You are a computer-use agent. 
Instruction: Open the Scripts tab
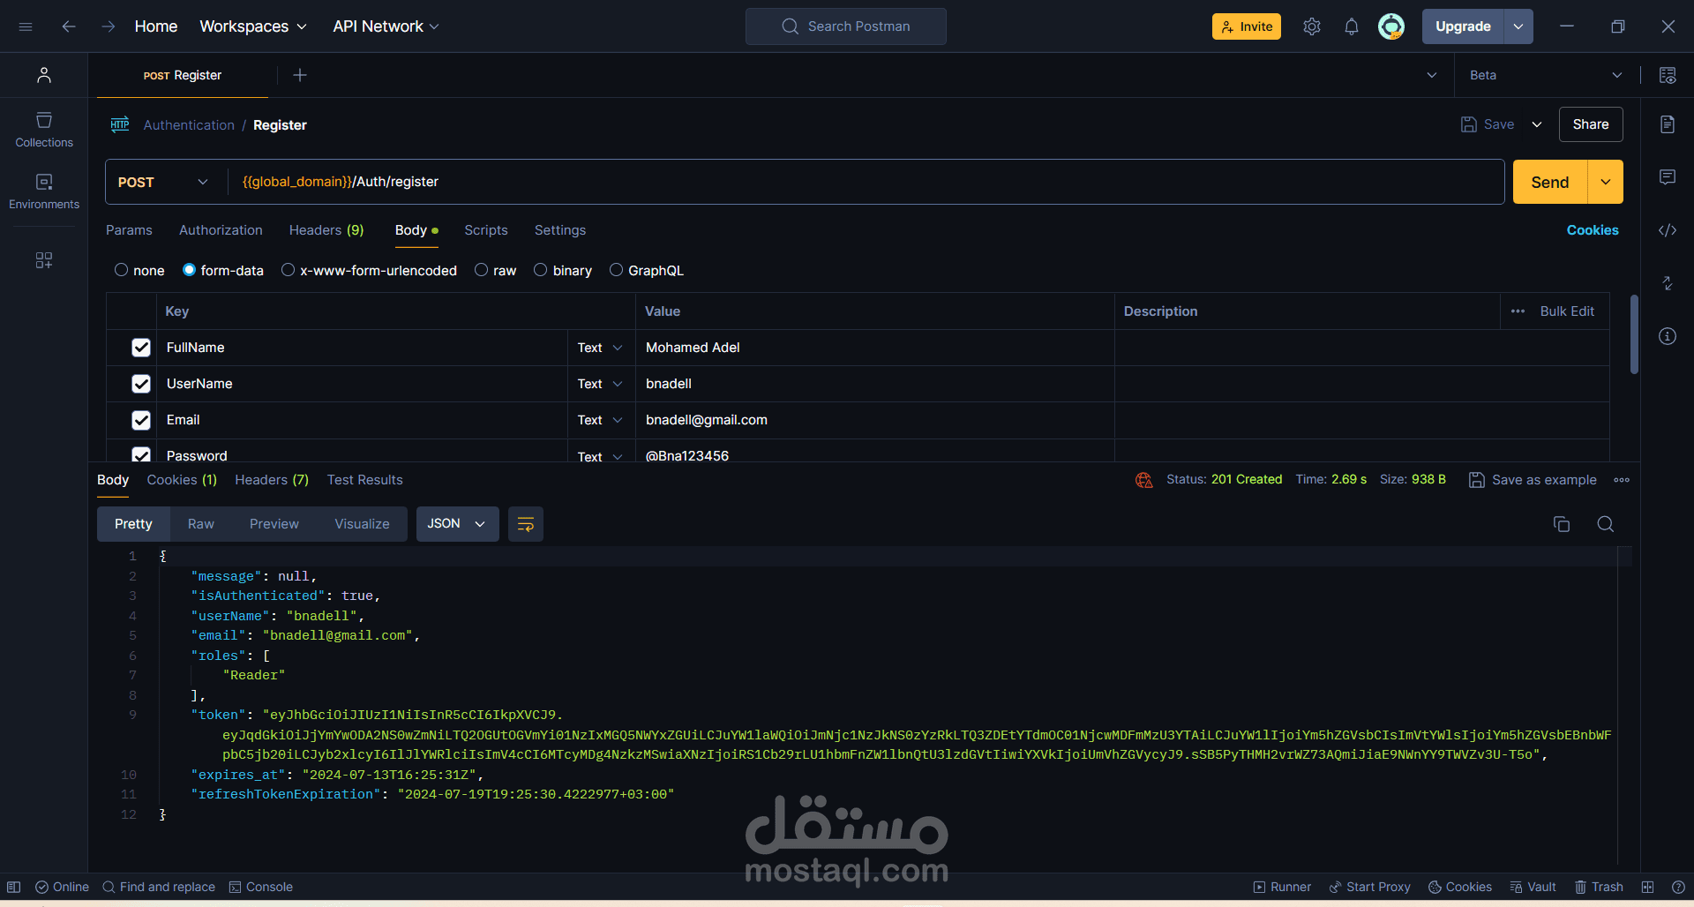(486, 230)
